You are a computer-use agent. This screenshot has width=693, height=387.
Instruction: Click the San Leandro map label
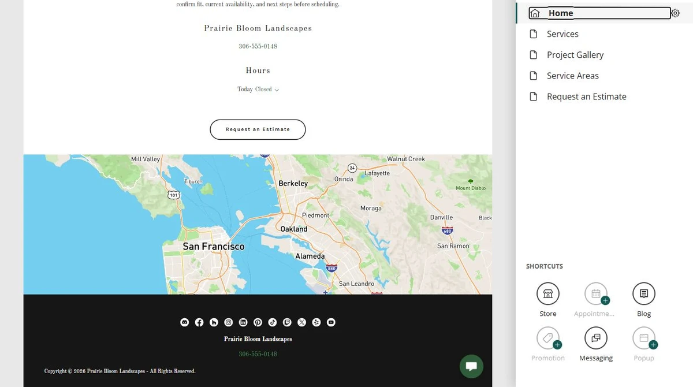(356, 284)
